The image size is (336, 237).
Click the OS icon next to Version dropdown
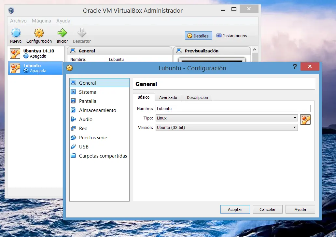tap(305, 119)
